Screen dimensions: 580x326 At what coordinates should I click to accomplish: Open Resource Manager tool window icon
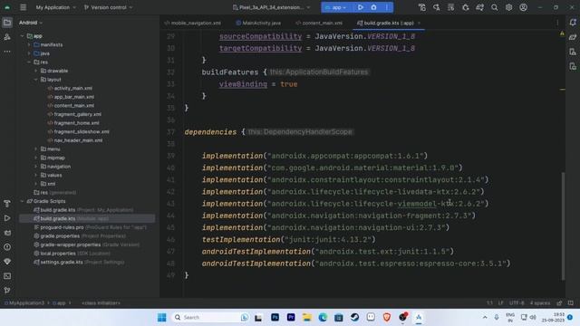point(7,37)
